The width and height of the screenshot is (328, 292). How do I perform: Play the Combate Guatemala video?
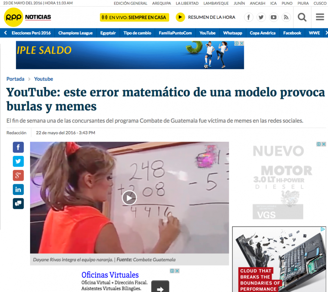(x=129, y=198)
